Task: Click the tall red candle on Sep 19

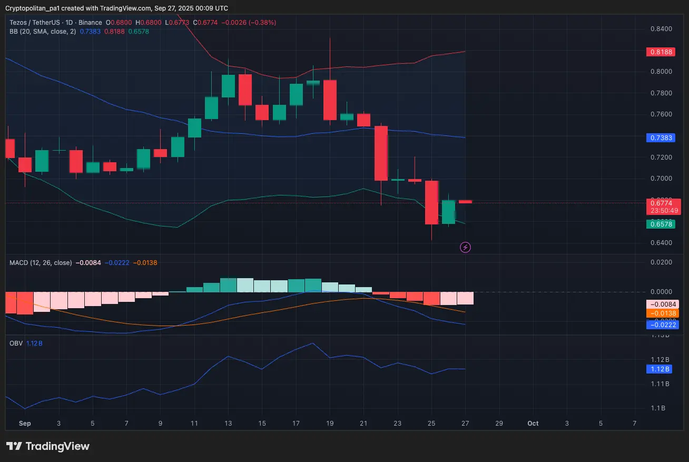Action: tap(330, 100)
